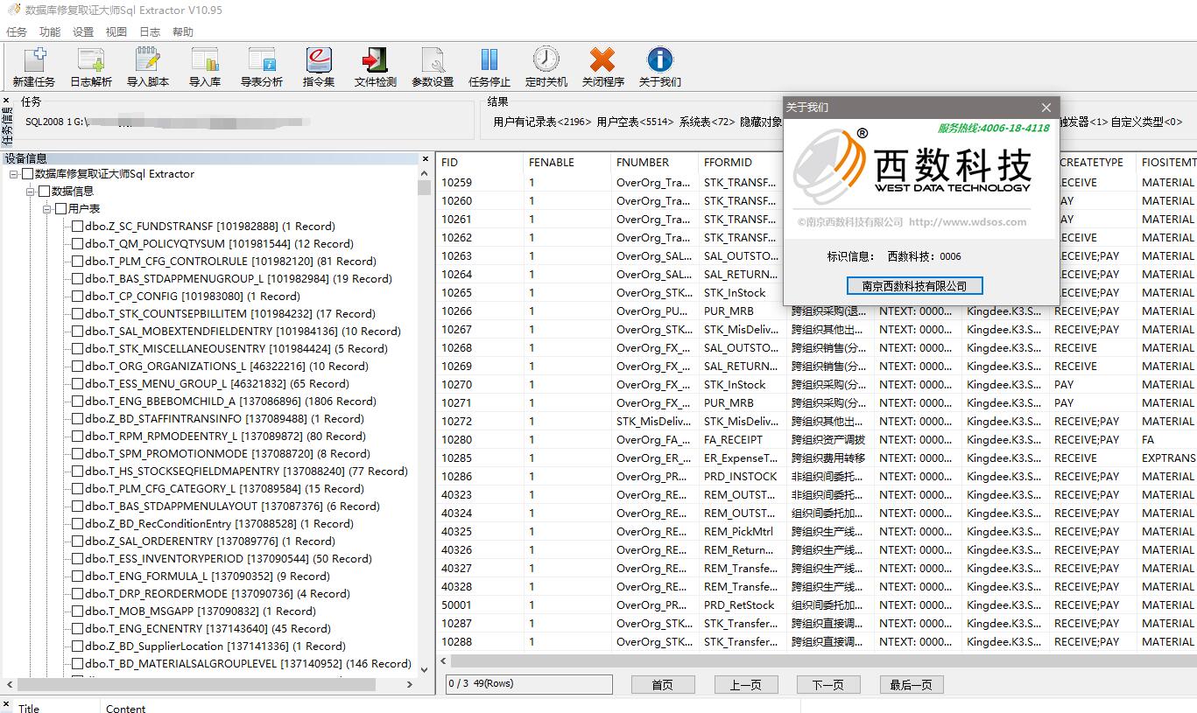1197x713 pixels.
Task: Click 任务停止 to pause the task
Action: (x=489, y=67)
